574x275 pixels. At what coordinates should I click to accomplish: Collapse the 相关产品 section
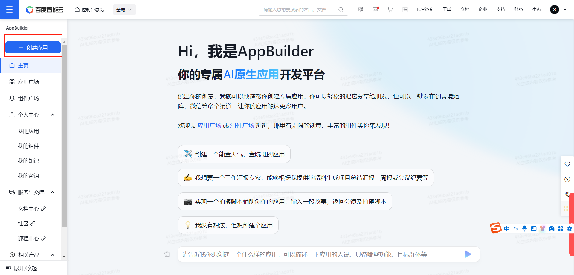(53, 255)
